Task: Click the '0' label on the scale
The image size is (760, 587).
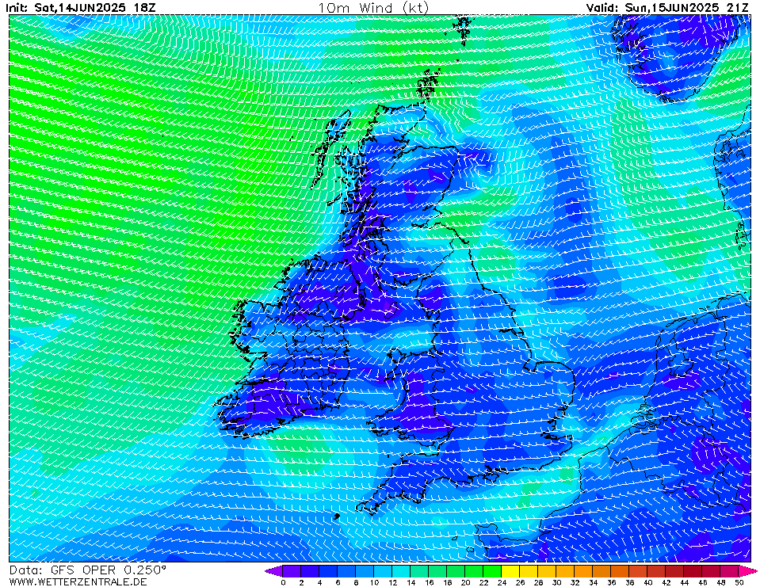Action: 283,582
